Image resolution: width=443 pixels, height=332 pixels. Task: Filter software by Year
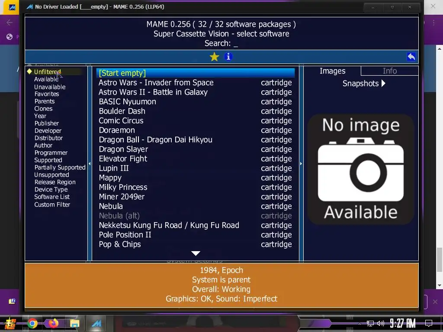tap(40, 116)
